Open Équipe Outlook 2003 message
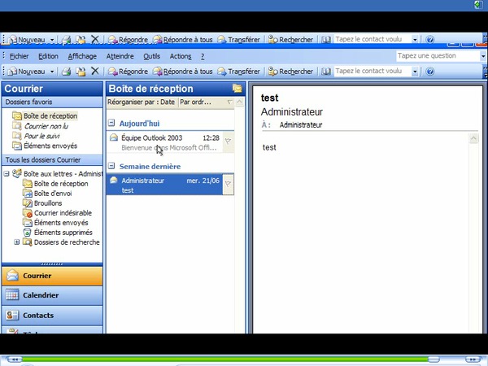The image size is (488, 366). [x=165, y=142]
